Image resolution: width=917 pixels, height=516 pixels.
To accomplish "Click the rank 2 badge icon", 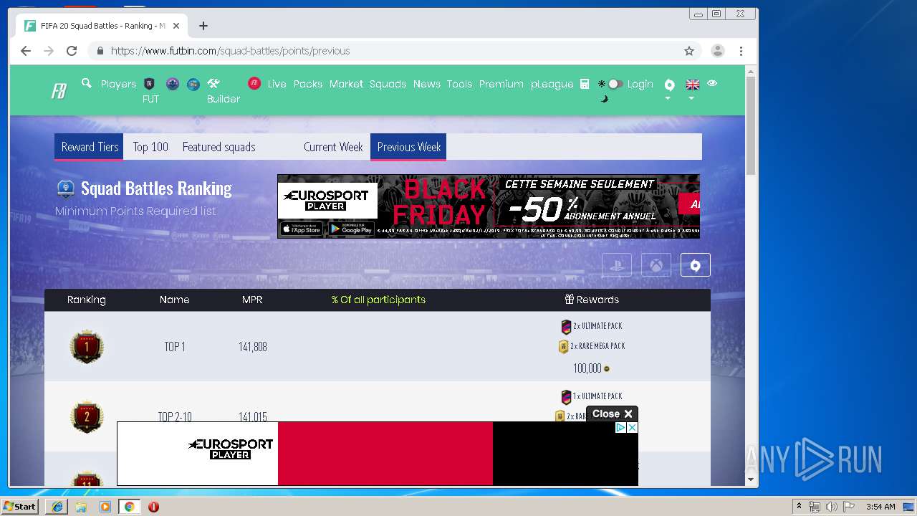I will point(87,417).
